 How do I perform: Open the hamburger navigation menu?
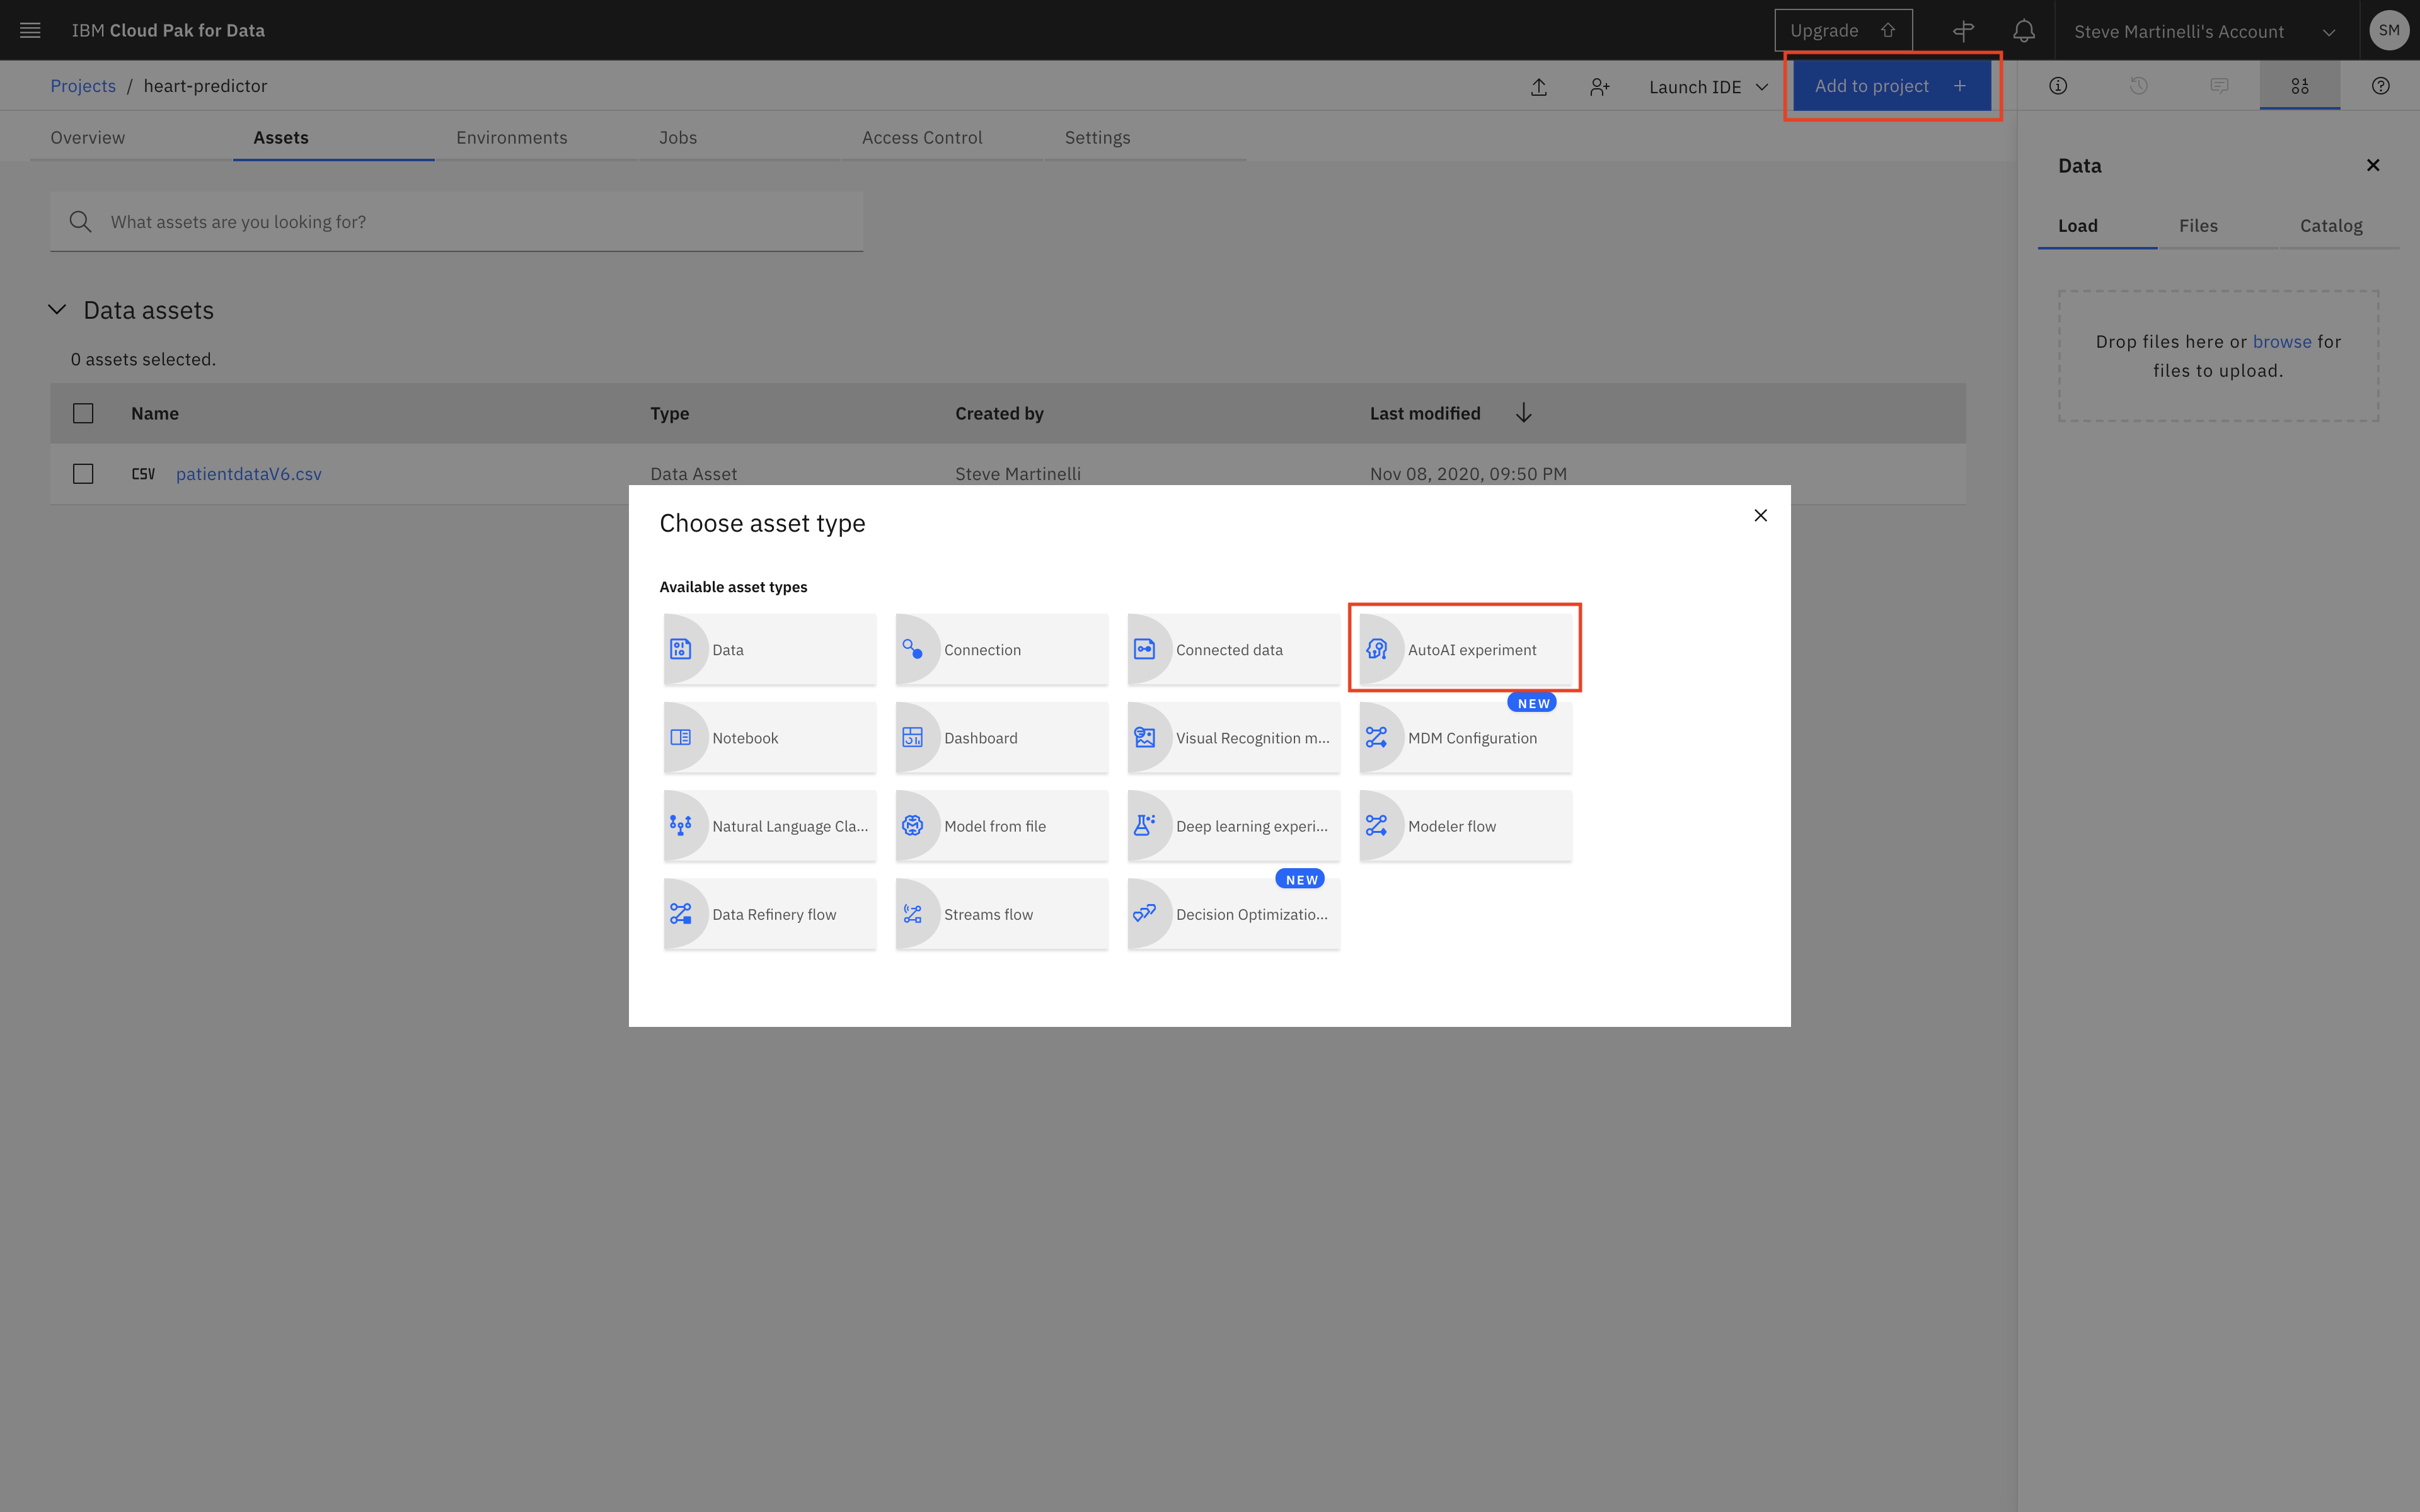(30, 30)
